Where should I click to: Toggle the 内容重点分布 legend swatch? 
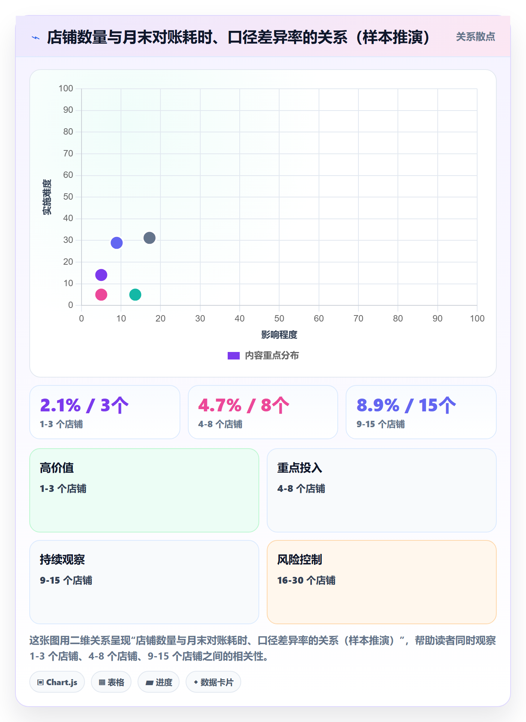click(234, 356)
